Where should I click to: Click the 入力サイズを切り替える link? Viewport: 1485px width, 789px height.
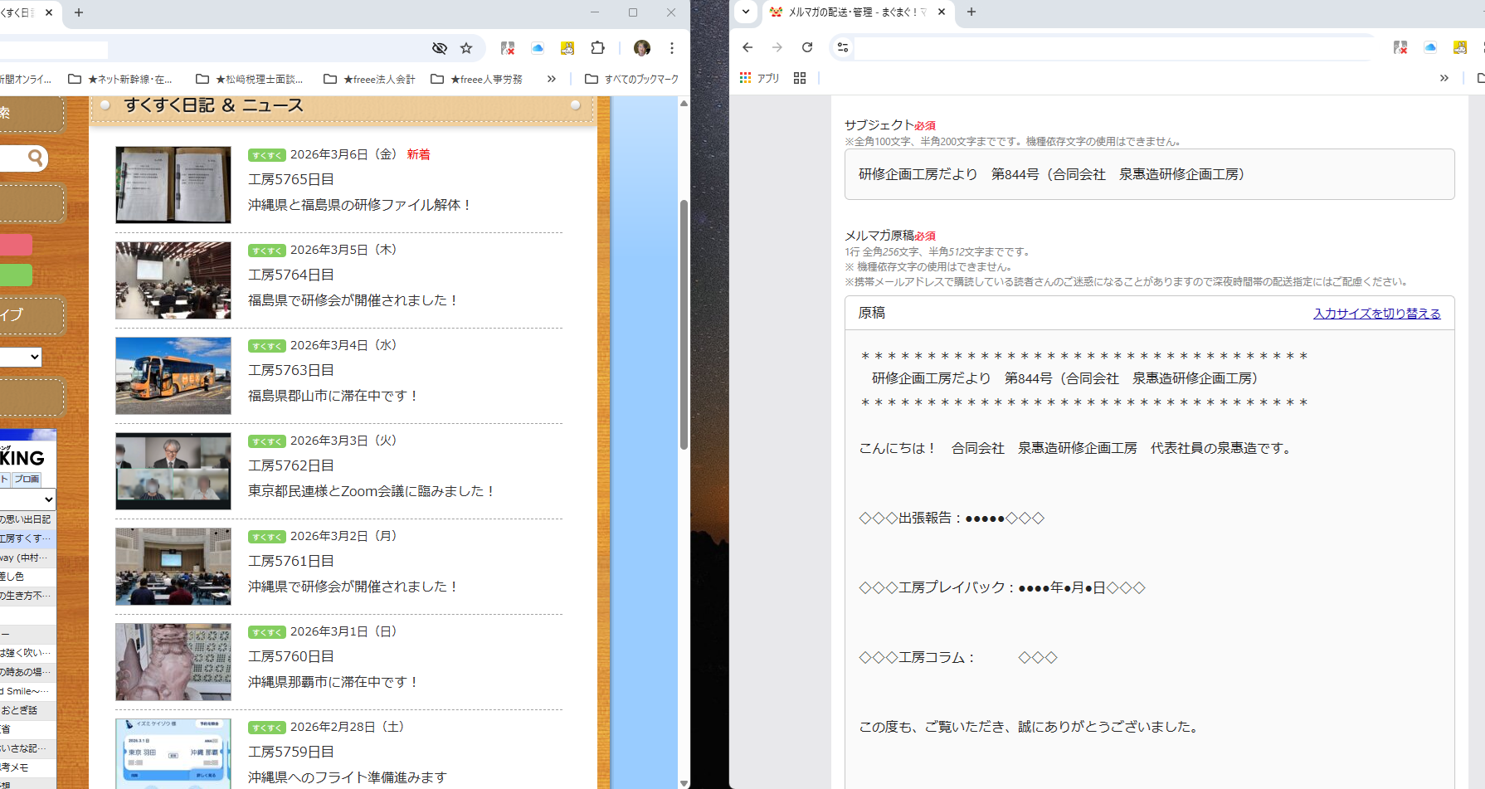(1376, 314)
